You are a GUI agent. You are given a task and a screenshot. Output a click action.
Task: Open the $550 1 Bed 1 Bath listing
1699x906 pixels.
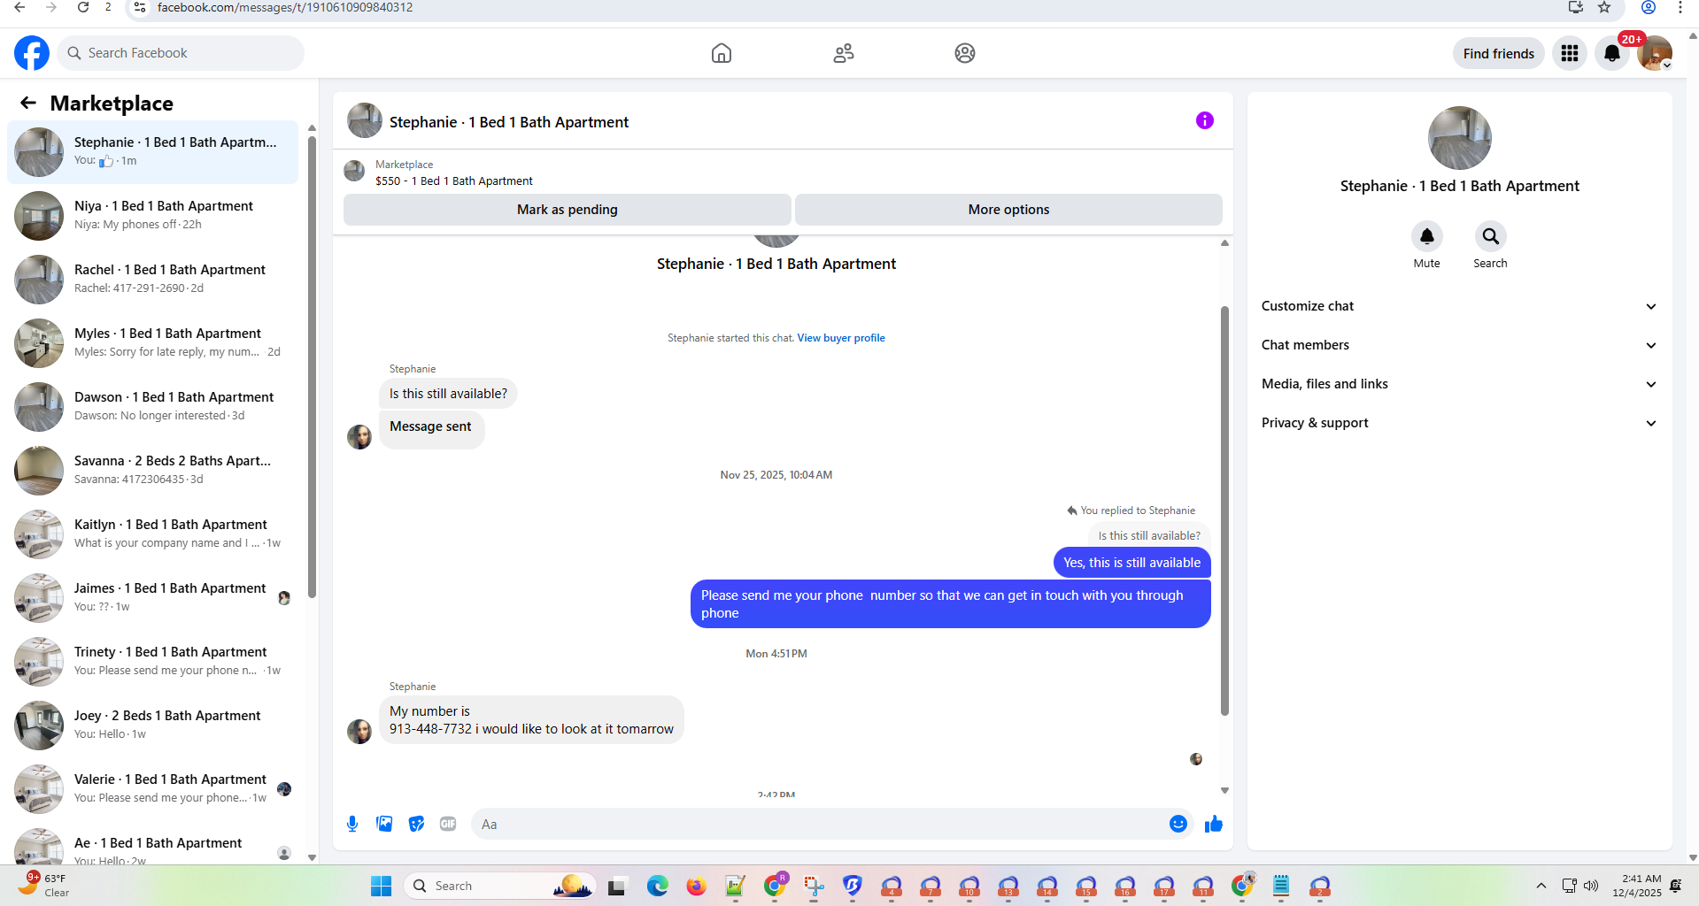pyautogui.click(x=453, y=180)
